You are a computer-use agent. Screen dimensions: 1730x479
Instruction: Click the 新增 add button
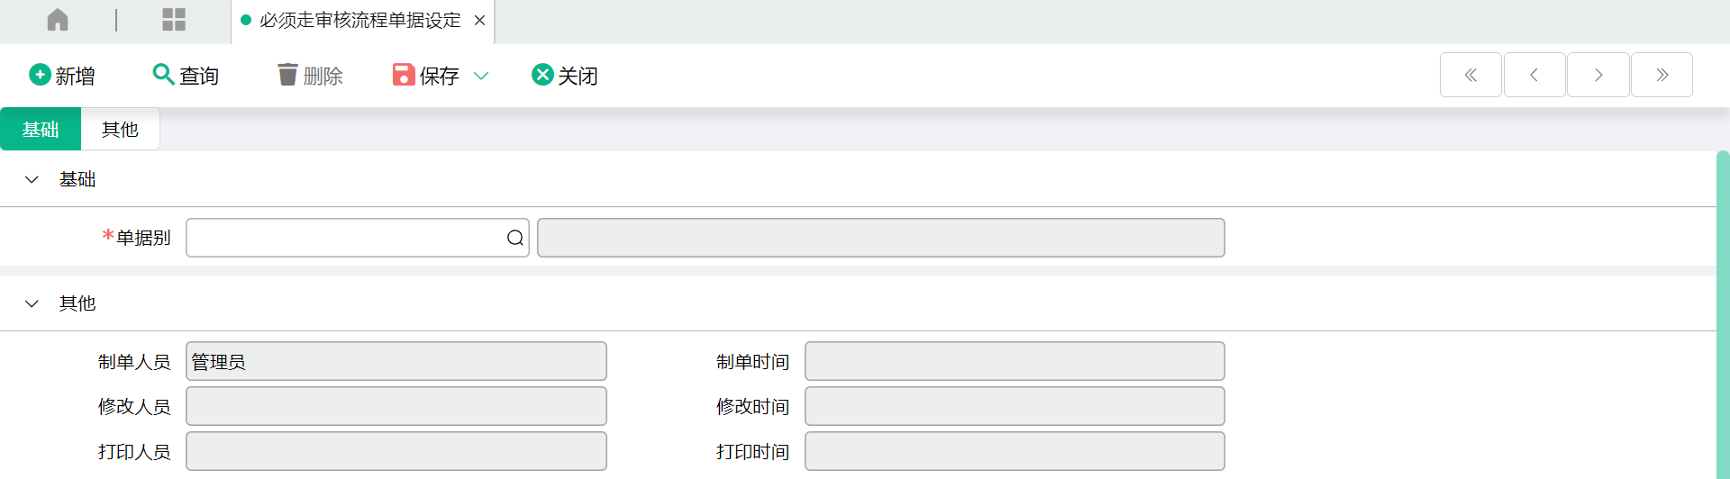point(62,76)
